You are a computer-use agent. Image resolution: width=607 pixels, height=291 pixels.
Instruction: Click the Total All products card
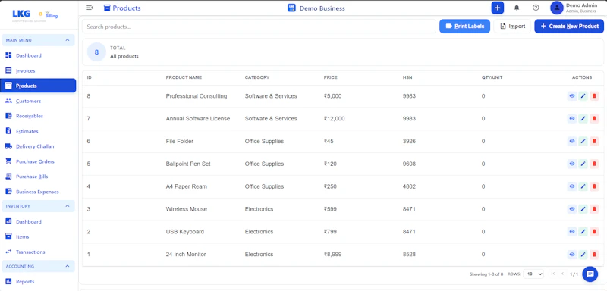point(343,52)
